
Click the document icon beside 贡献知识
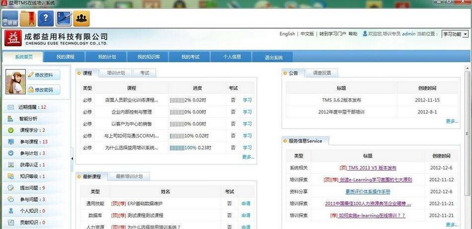pyautogui.click(x=11, y=222)
